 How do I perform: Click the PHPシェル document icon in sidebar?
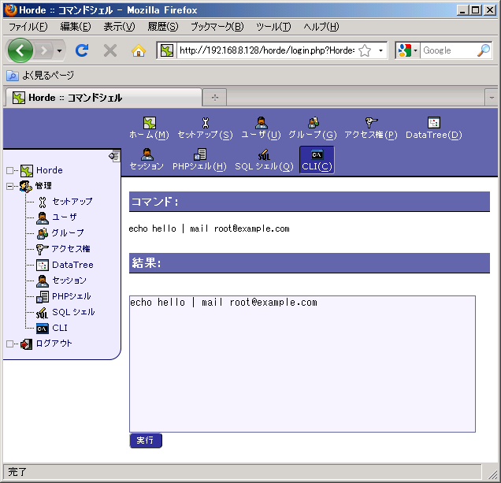tap(43, 297)
